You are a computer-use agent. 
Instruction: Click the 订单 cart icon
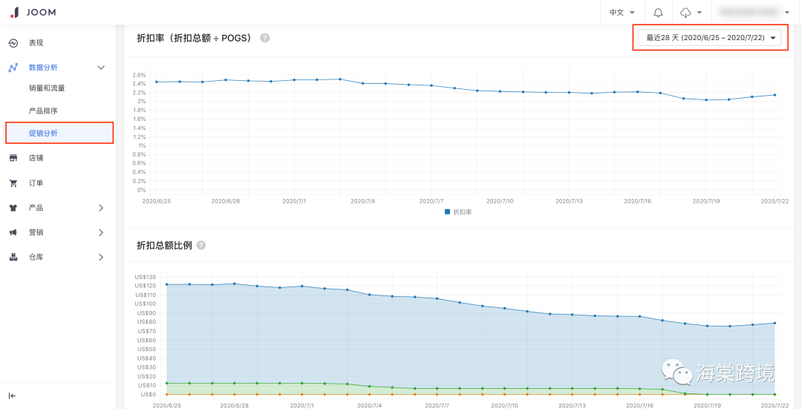click(x=14, y=183)
